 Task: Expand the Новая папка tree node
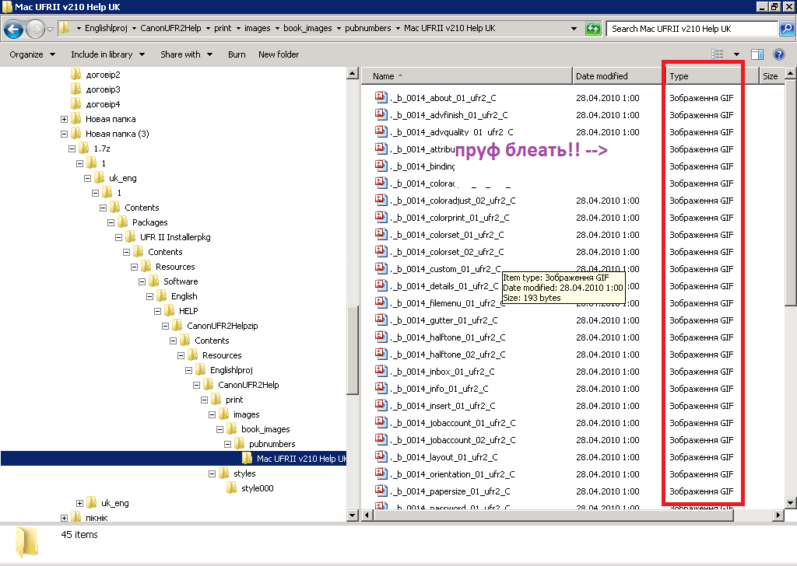click(64, 119)
